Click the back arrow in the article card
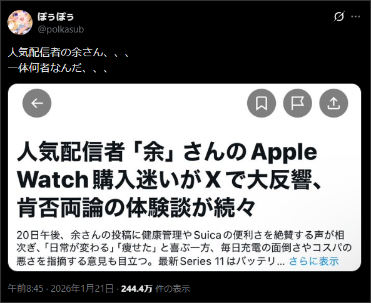371x303 pixels. 37,103
